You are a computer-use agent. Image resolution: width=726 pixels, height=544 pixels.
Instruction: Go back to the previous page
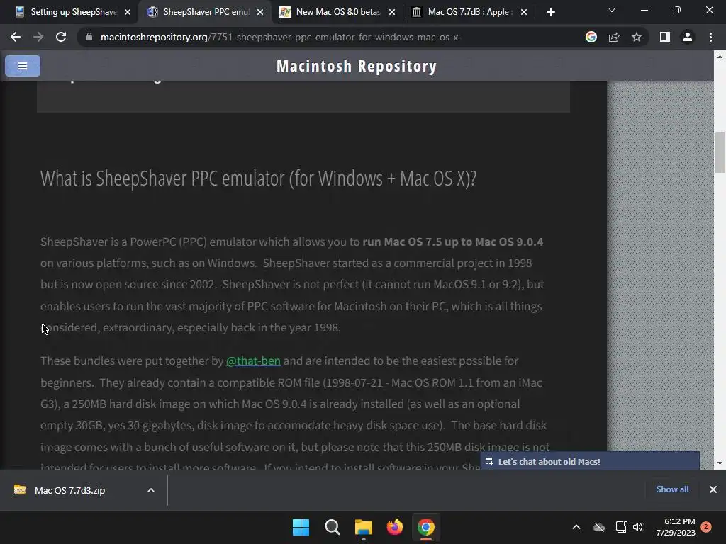[x=16, y=37]
